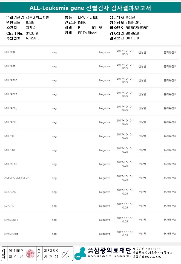Click the 접수번호 value 20170929-50802
The image size is (181, 264).
coord(137,28)
